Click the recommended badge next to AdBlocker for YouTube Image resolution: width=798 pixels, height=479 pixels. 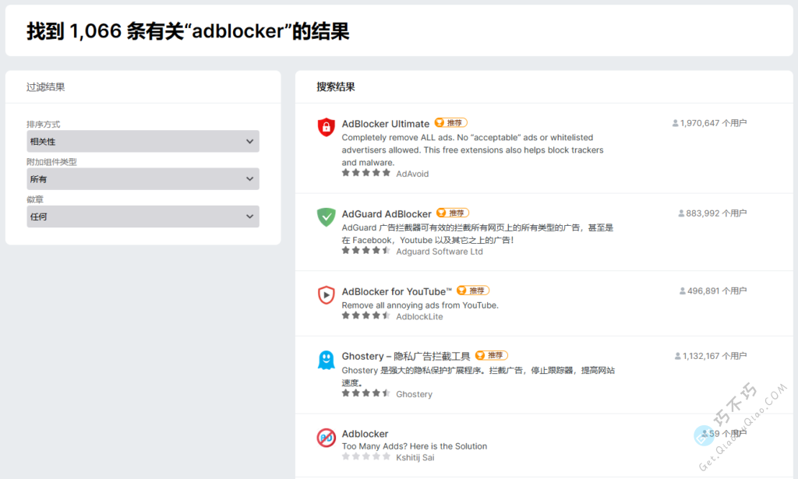click(473, 291)
